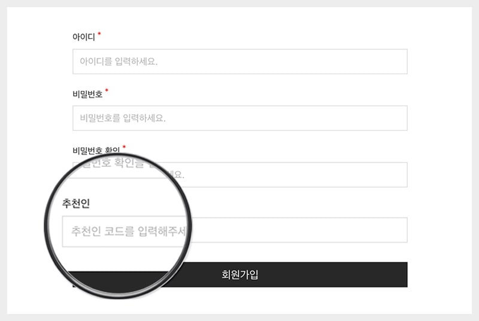479x321 pixels.
Task: Focus the 아이디 input field
Action: point(240,62)
